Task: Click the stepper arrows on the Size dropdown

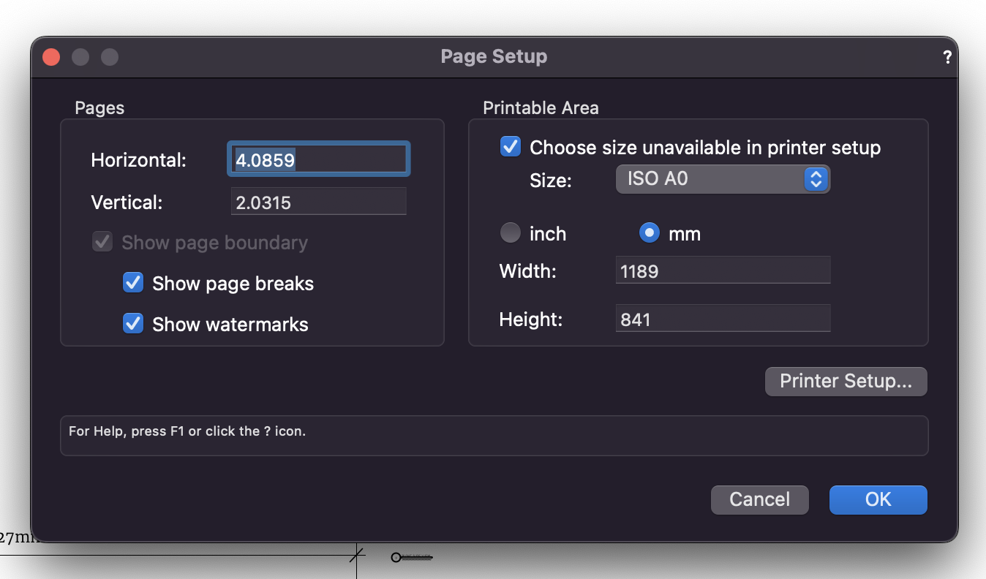Action: (x=816, y=179)
